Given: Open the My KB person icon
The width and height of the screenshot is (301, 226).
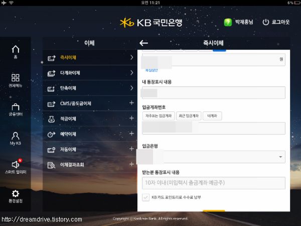Looking at the screenshot, I should tap(16, 136).
